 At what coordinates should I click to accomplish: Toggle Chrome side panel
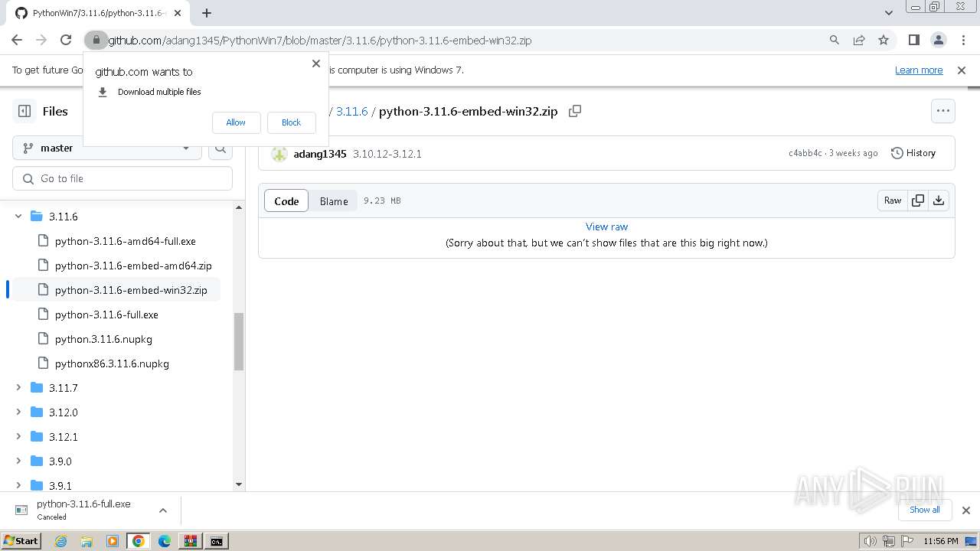(x=914, y=40)
